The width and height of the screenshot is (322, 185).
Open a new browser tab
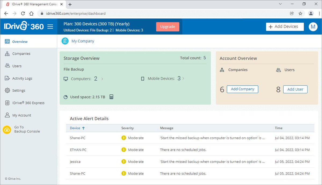pyautogui.click(x=70, y=4)
